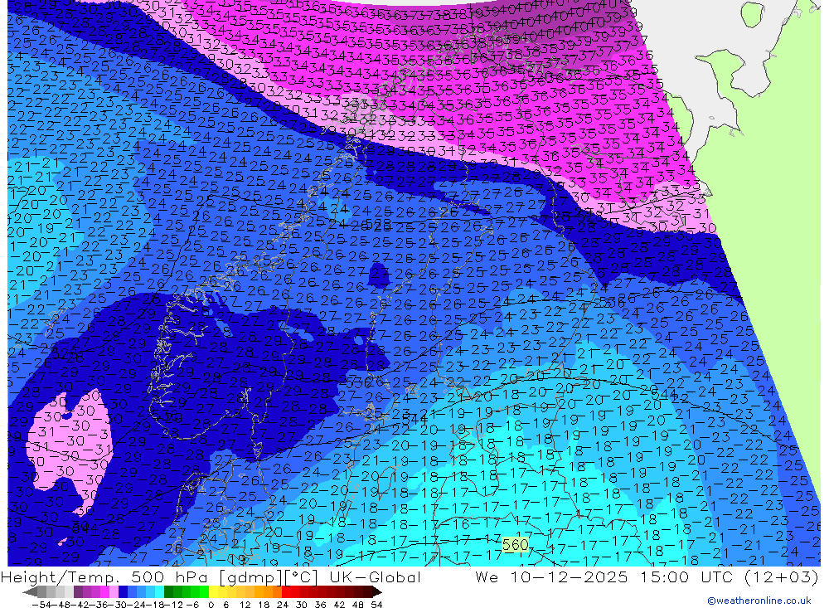Click the dark green legend swatch above -12
This screenshot has width=829, height=608.
coord(168,592)
